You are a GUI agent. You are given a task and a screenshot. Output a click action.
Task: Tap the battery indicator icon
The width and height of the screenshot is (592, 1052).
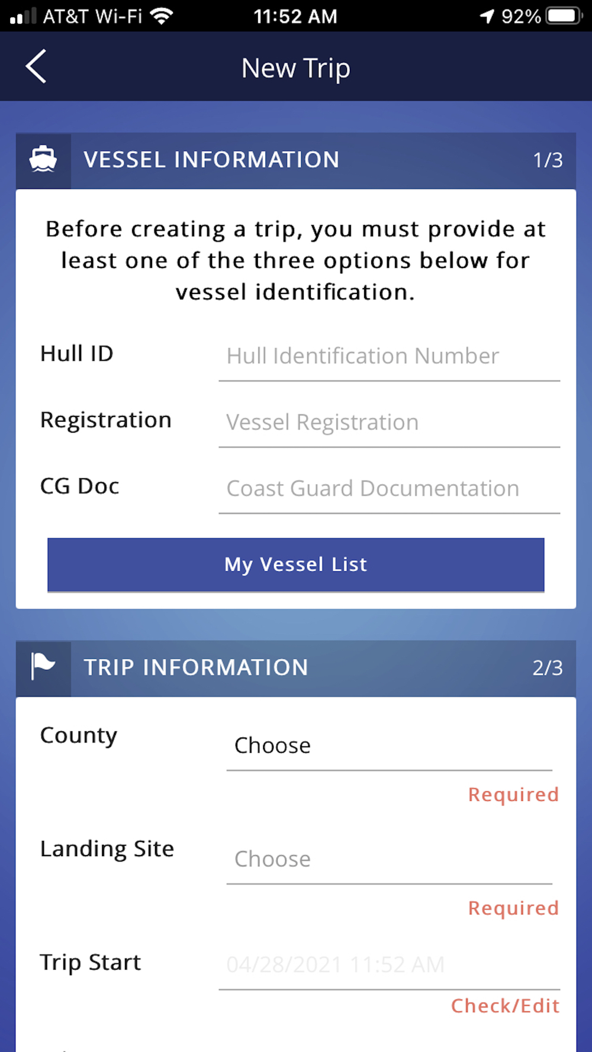(x=564, y=16)
